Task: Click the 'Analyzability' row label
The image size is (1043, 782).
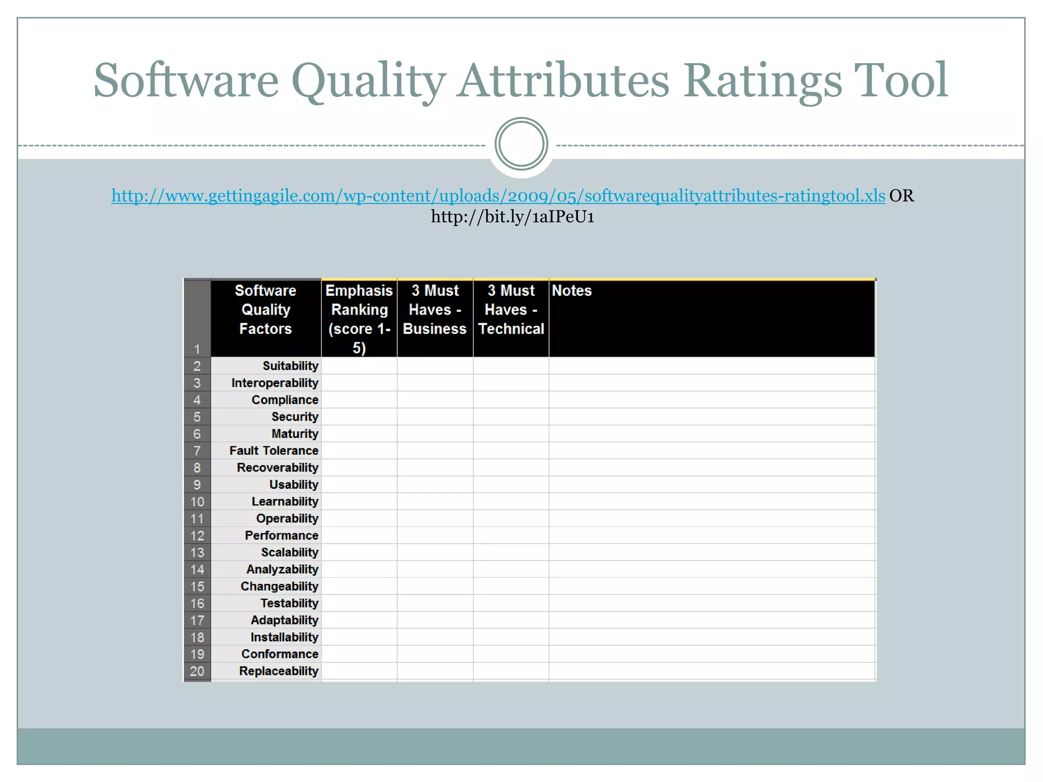Action: [x=282, y=570]
